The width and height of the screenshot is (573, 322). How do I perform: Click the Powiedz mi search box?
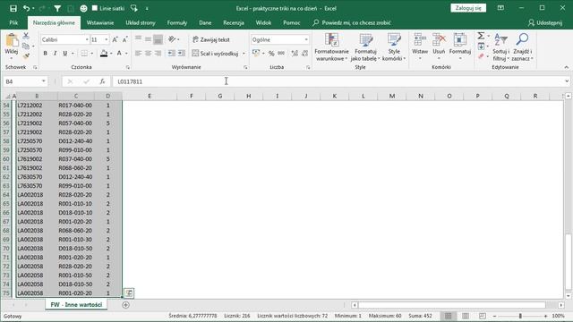pyautogui.click(x=352, y=22)
